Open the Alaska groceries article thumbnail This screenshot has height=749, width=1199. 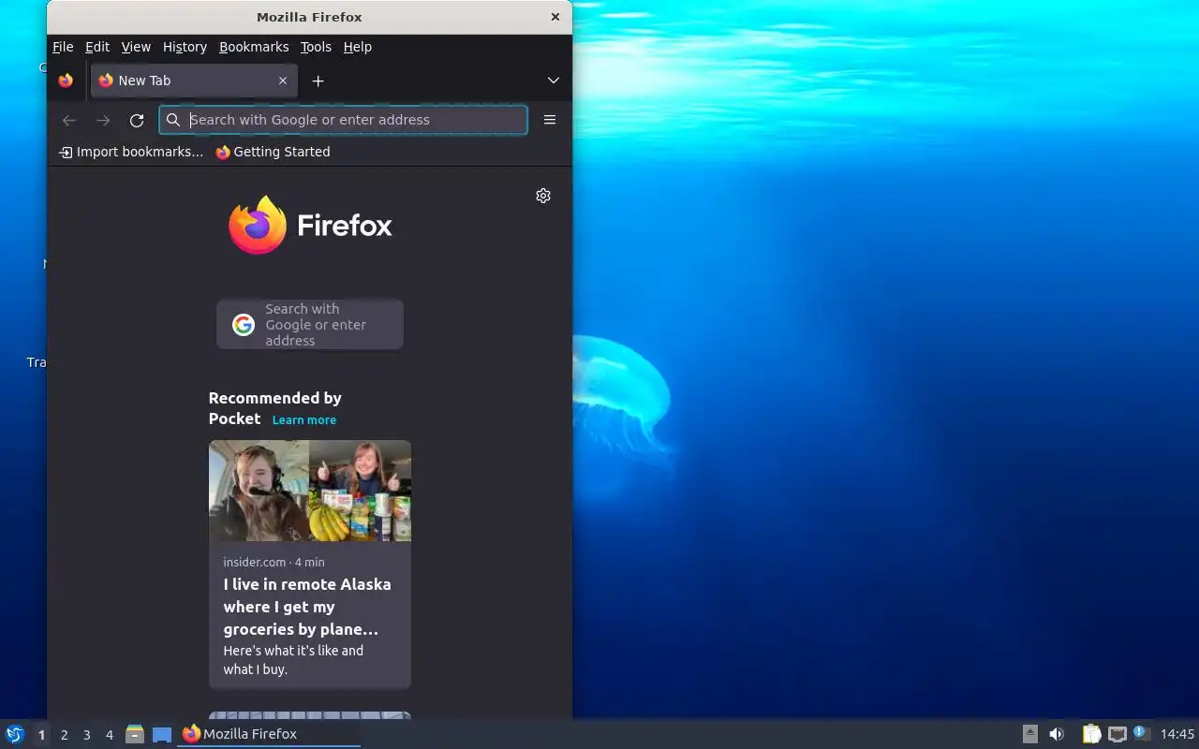310,491
